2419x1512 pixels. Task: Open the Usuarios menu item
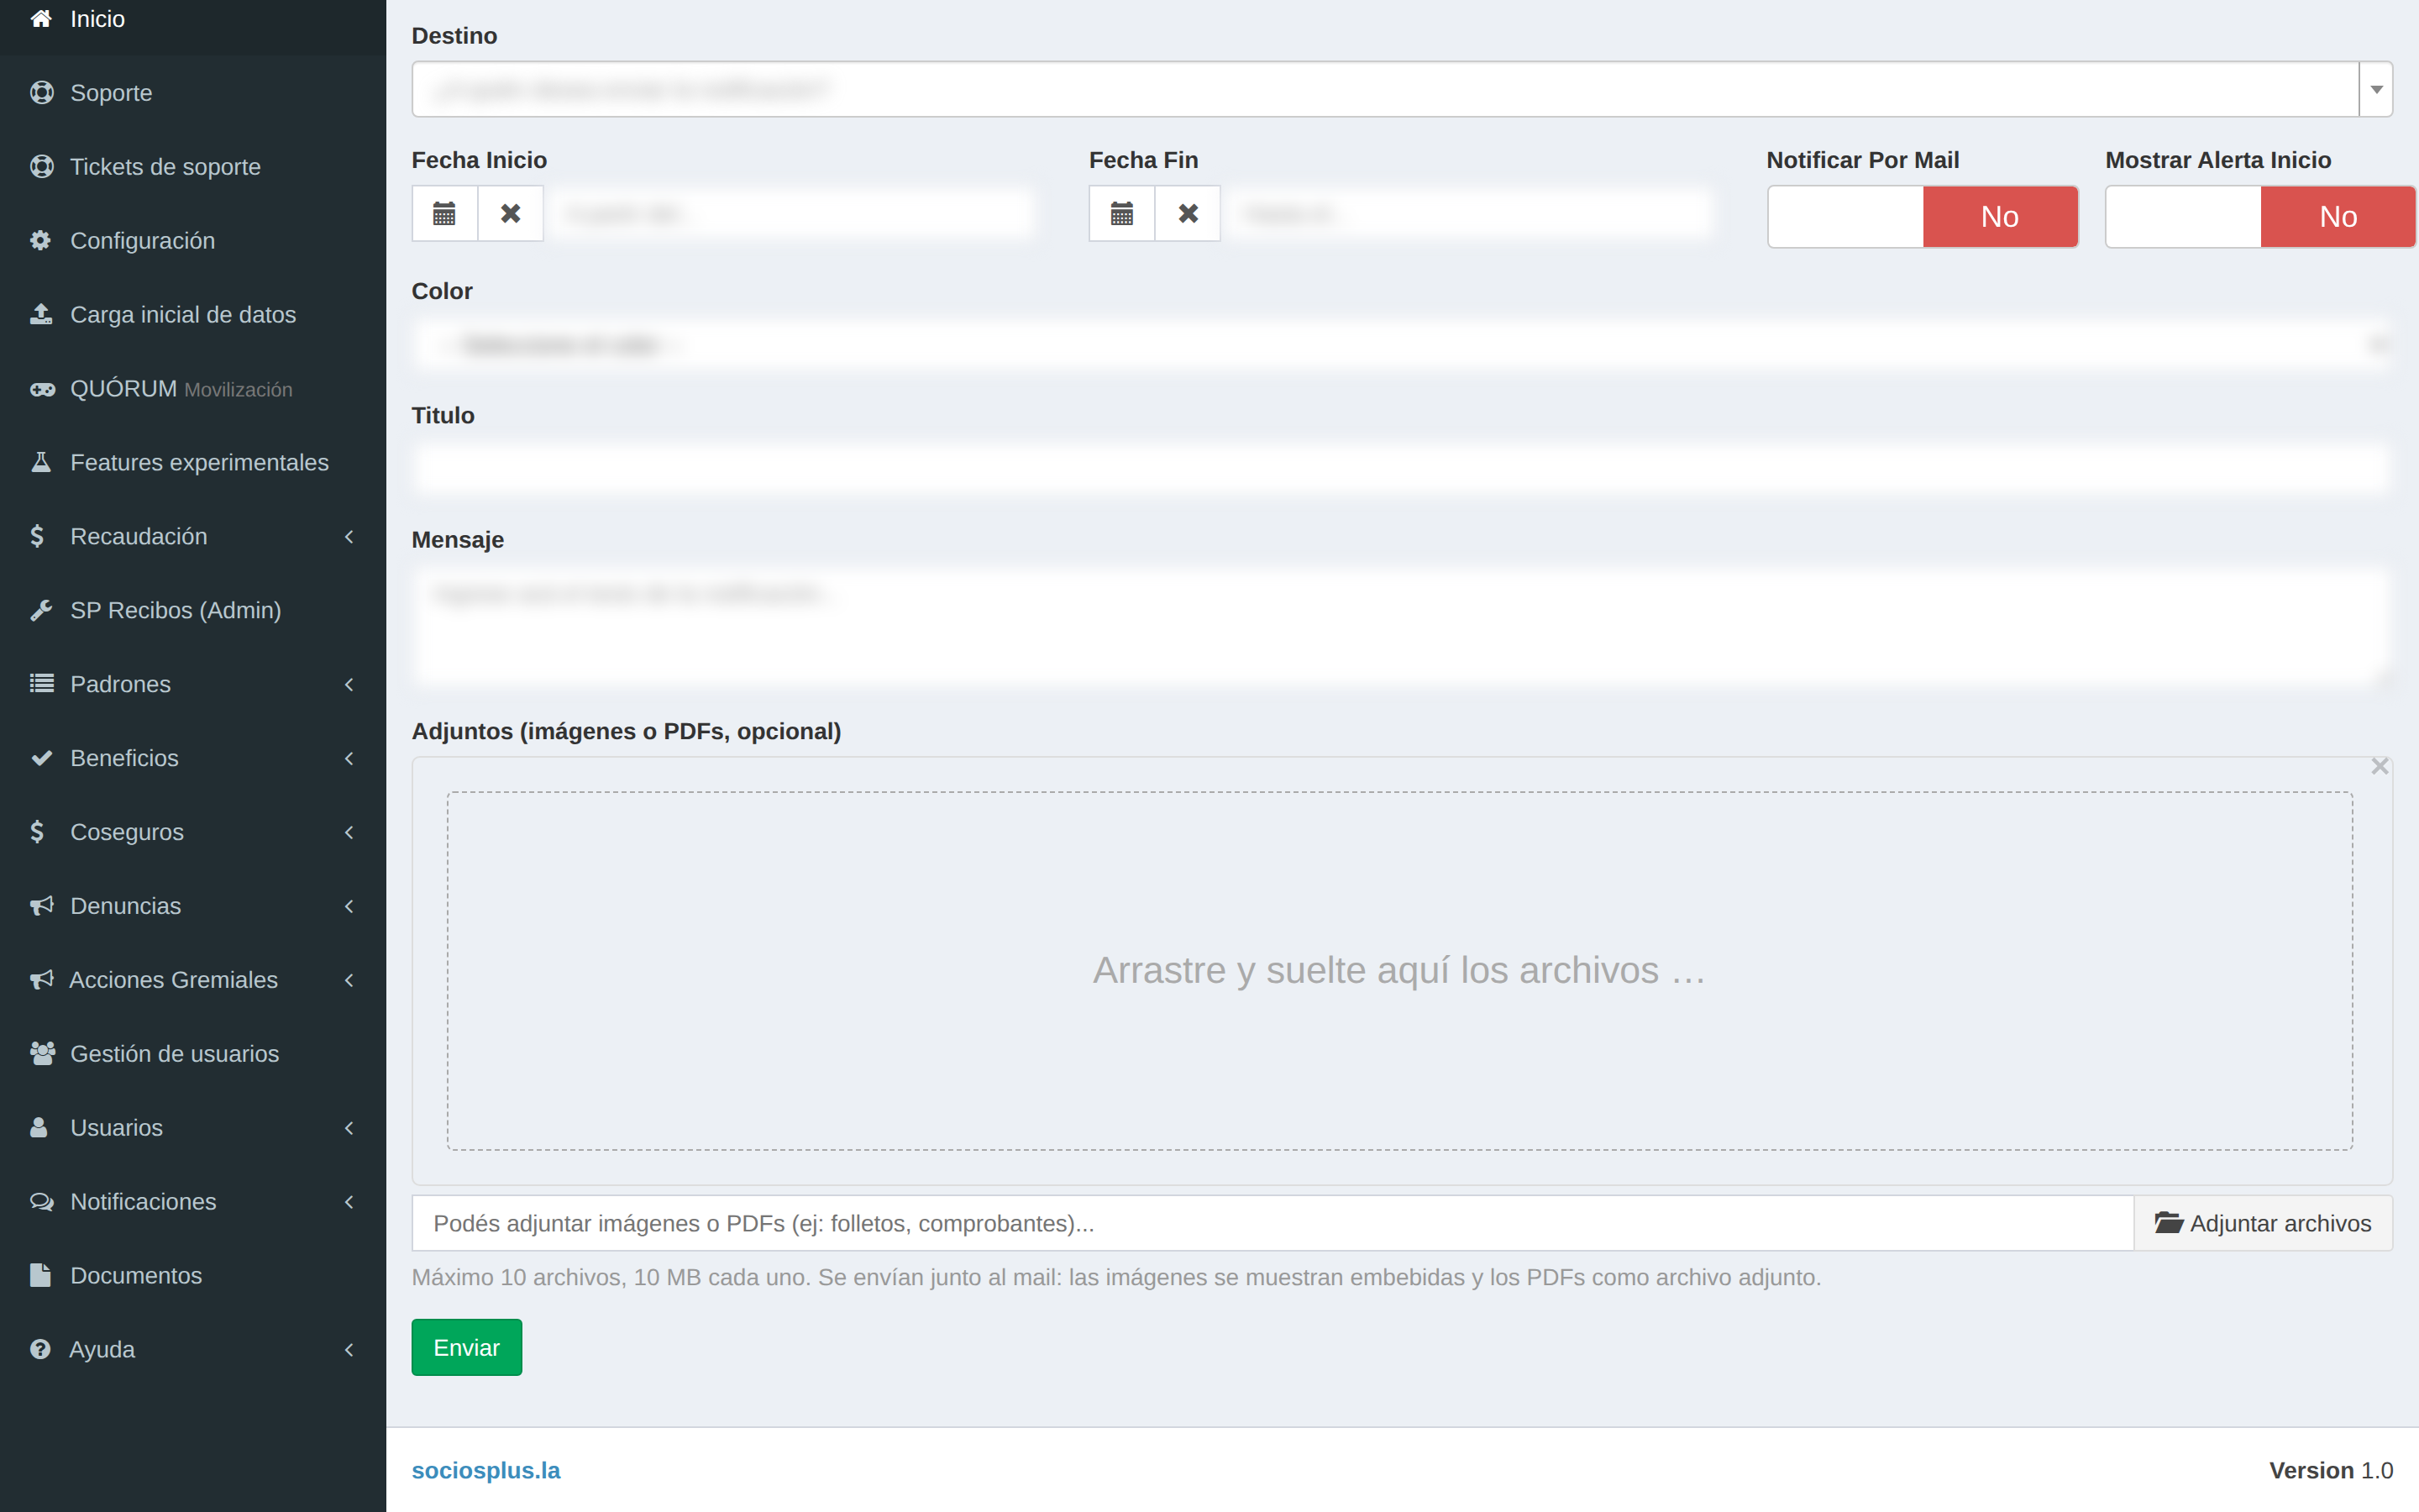click(193, 1127)
